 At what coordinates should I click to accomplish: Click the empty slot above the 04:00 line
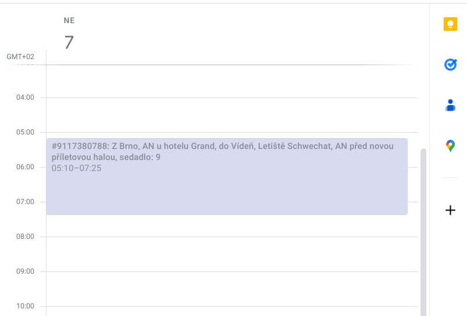(232, 81)
